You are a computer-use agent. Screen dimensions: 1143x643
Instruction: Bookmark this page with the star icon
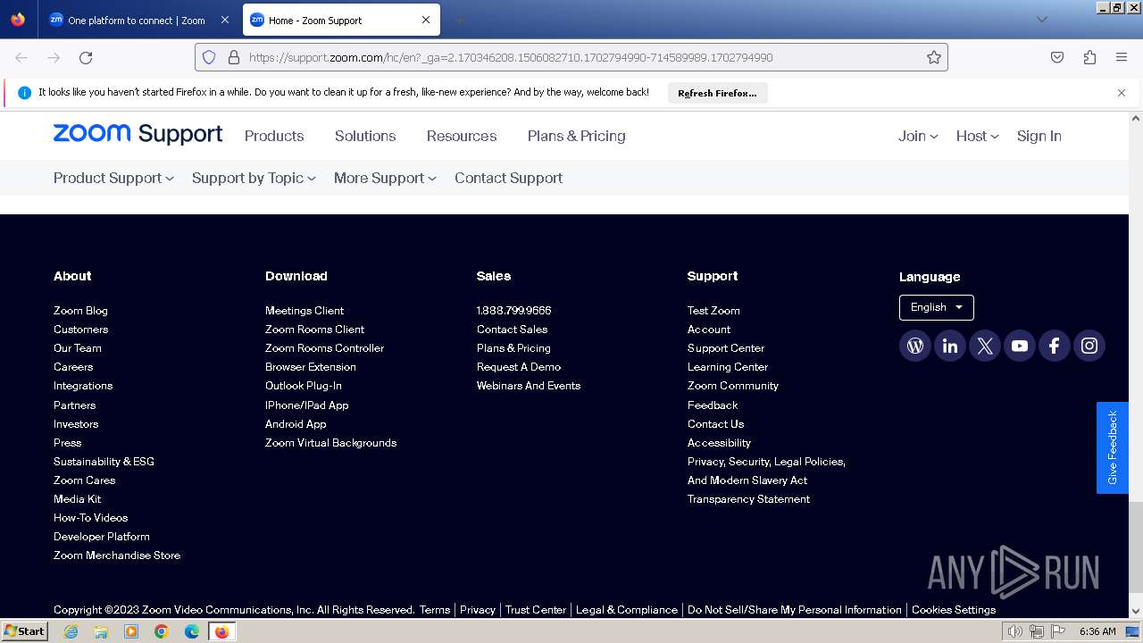(934, 57)
